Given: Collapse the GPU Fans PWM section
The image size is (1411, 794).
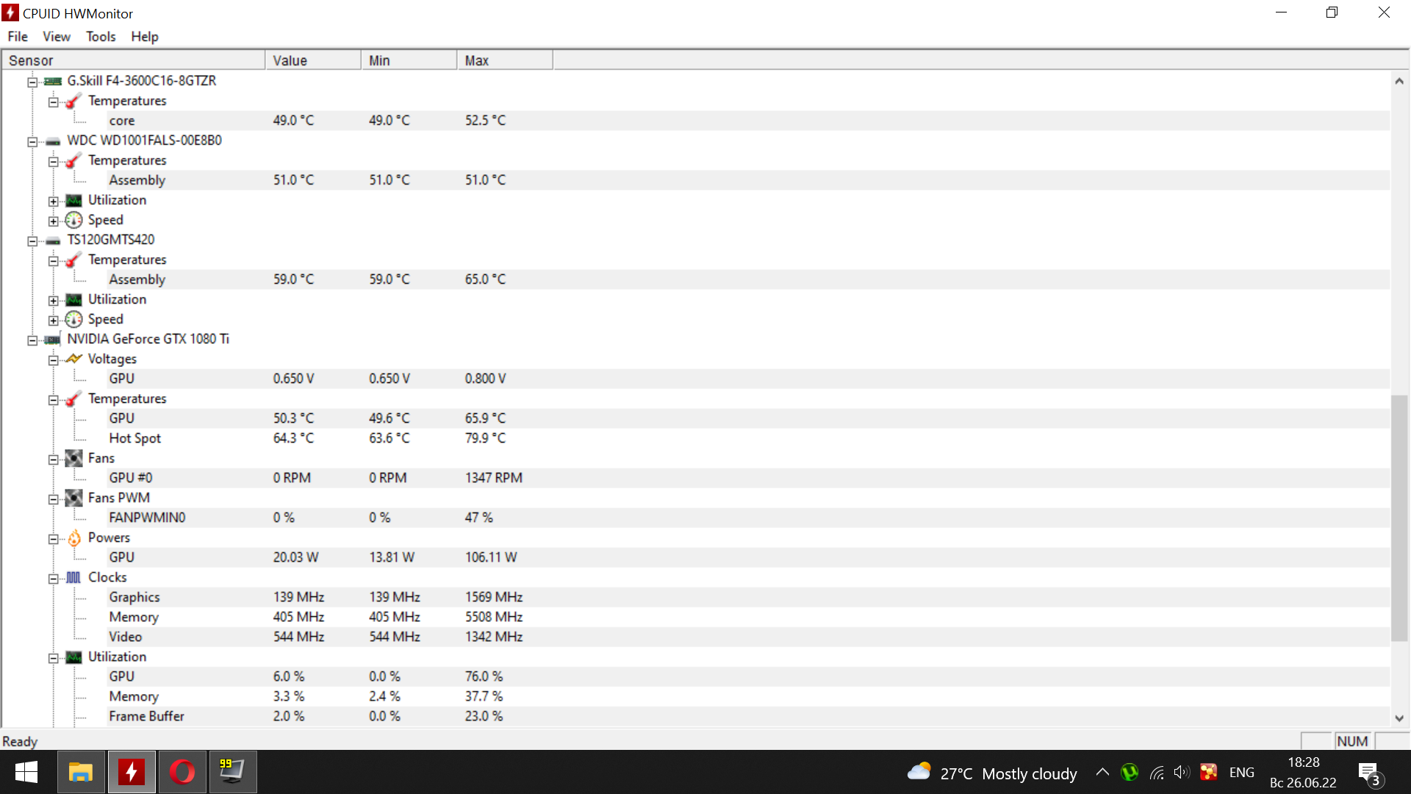Looking at the screenshot, I should [54, 499].
